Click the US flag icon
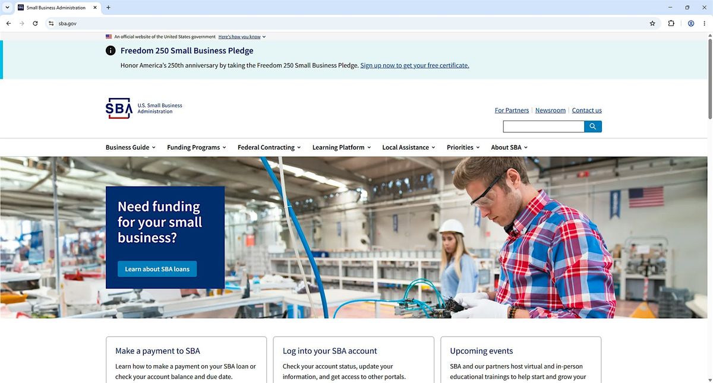Image resolution: width=713 pixels, height=383 pixels. 109,37
